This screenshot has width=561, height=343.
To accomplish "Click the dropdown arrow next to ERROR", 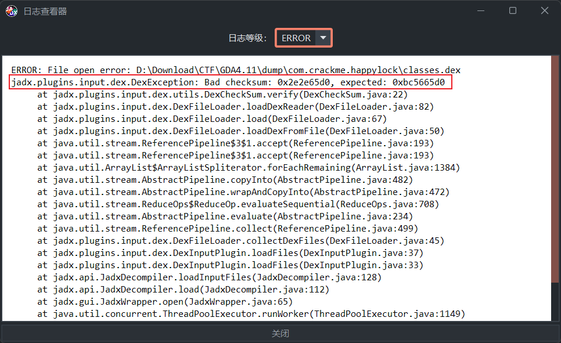I will coord(323,38).
